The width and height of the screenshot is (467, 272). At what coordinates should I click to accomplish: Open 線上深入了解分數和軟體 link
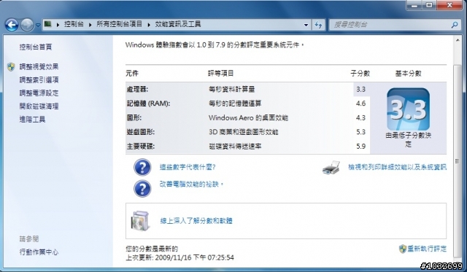pos(196,221)
